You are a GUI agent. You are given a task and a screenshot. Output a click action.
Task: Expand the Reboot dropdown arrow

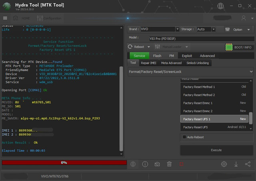[x=148, y=47]
